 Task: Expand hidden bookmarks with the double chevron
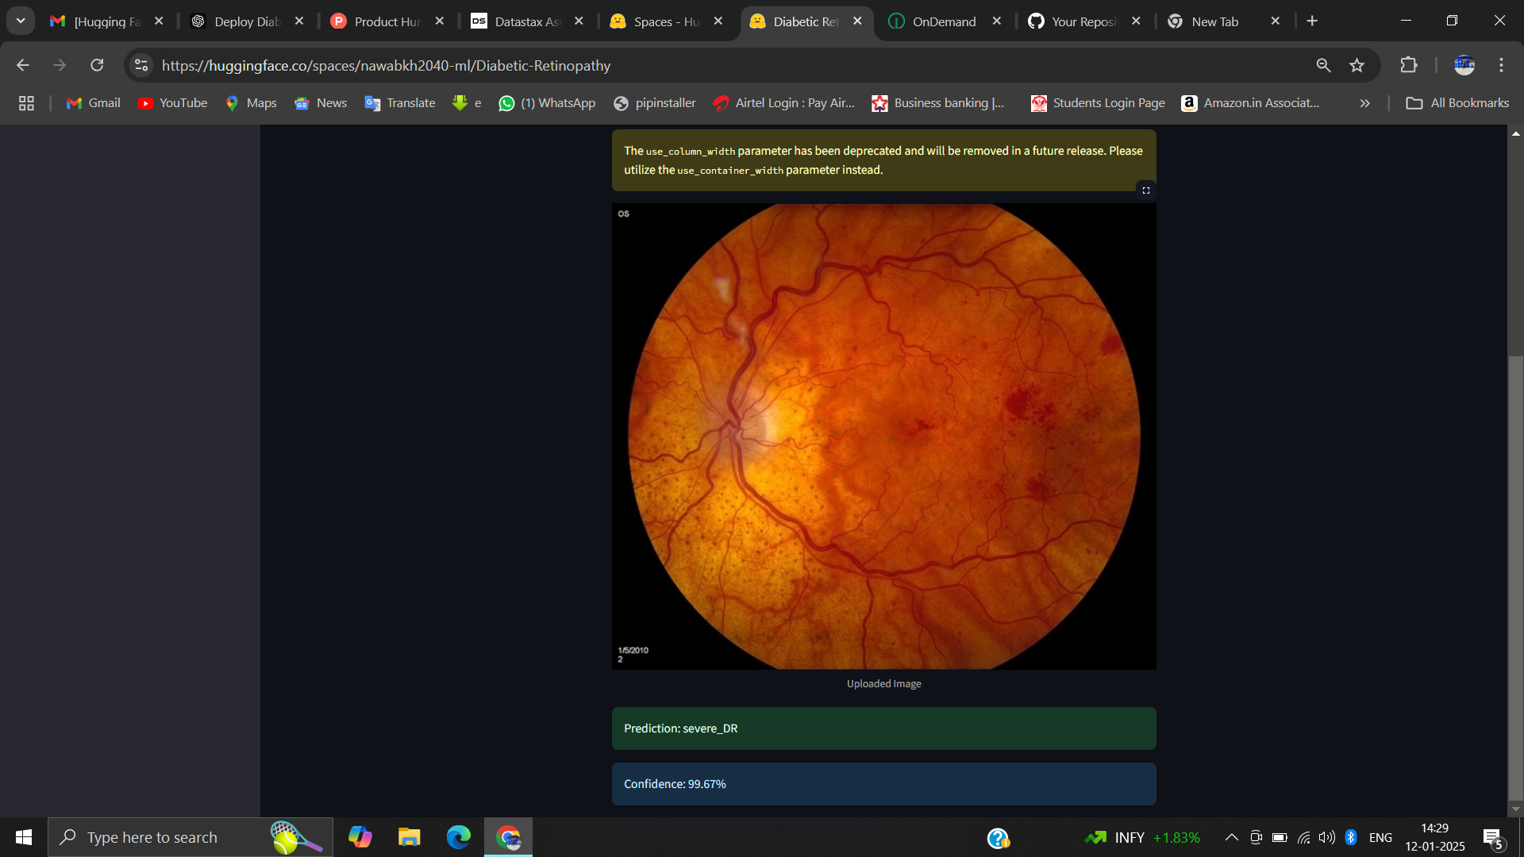[1364, 103]
